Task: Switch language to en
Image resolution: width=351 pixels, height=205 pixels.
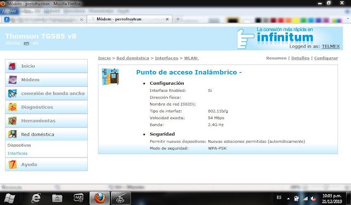Action: point(26,43)
